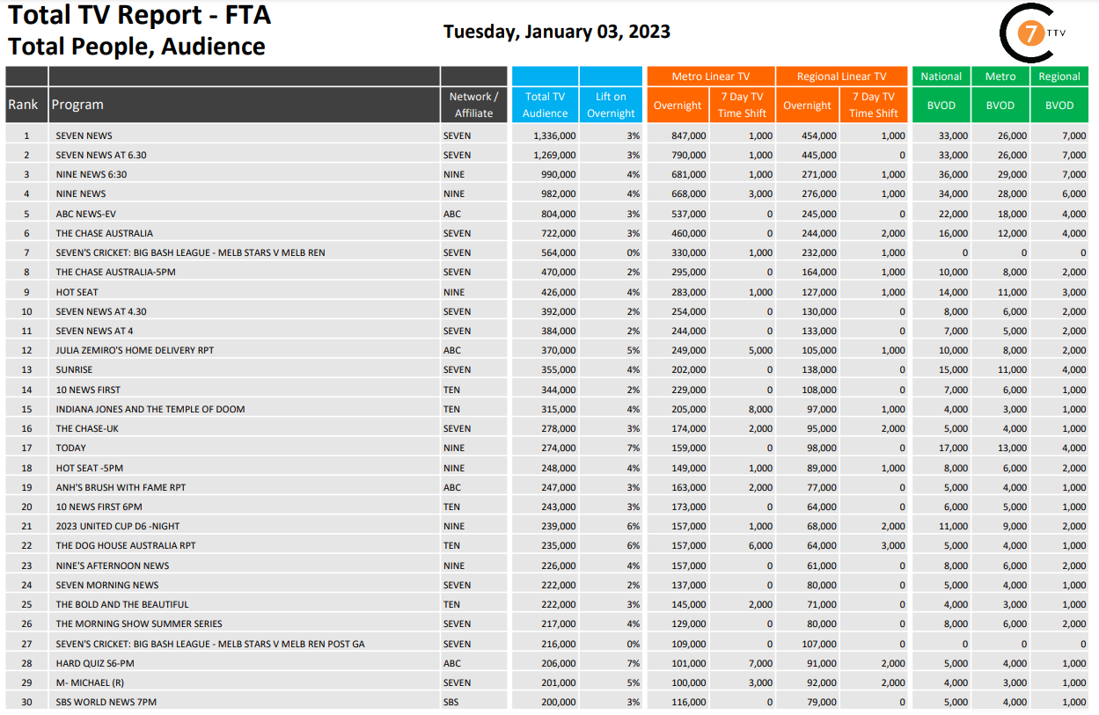Click the Total People, Audience subtitle
Image resolution: width=1099 pixels, height=715 pixels.
(x=136, y=47)
